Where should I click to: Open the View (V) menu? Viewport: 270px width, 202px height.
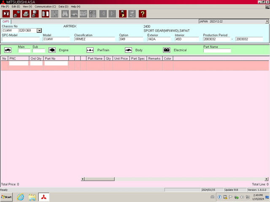tap(27, 7)
